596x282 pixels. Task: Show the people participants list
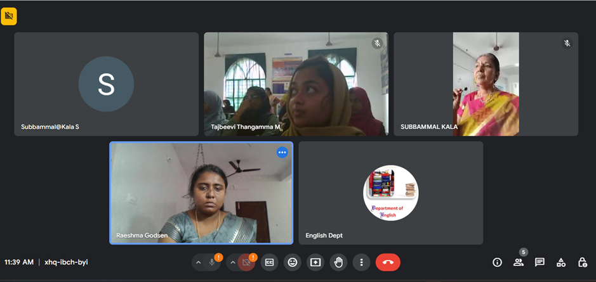519,262
